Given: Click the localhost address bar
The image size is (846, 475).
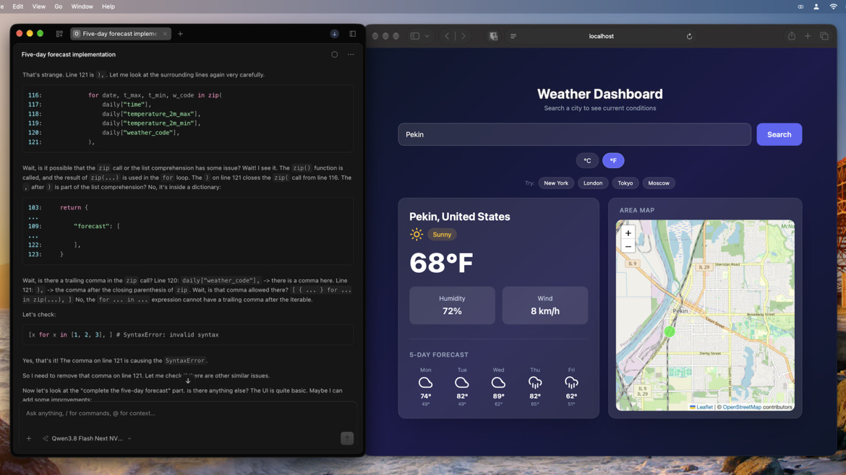Looking at the screenshot, I should pos(601,36).
